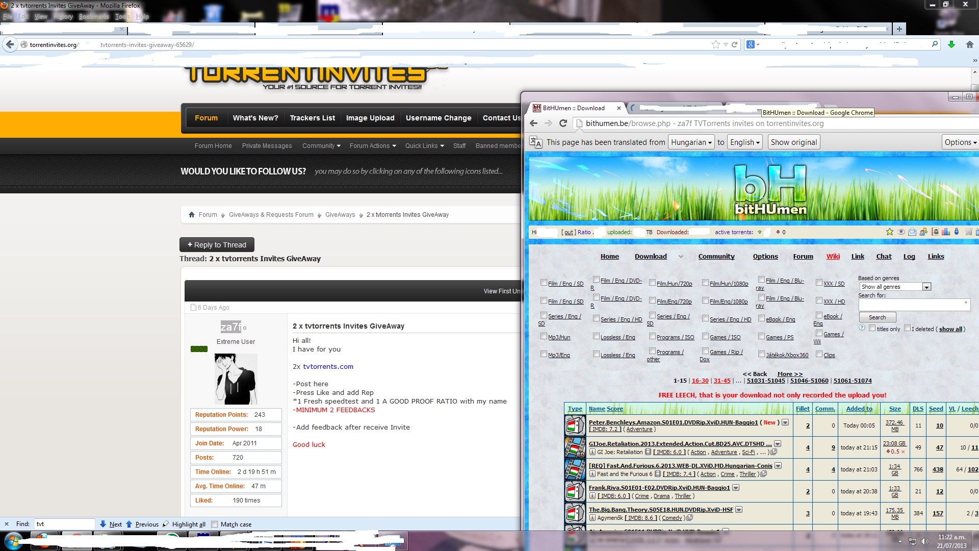979x551 pixels.
Task: Click the help question mark near titles only
Action: tap(862, 328)
